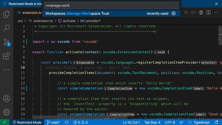Click Johannes Rieken blame annotation
Viewport: 222px width, 125px height.
(90, 68)
